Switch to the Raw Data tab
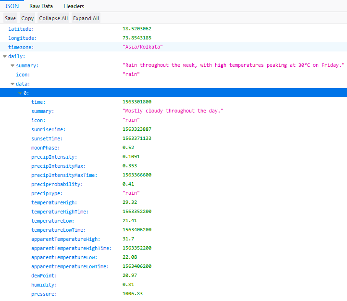The height and width of the screenshot is (301, 347). [41, 6]
